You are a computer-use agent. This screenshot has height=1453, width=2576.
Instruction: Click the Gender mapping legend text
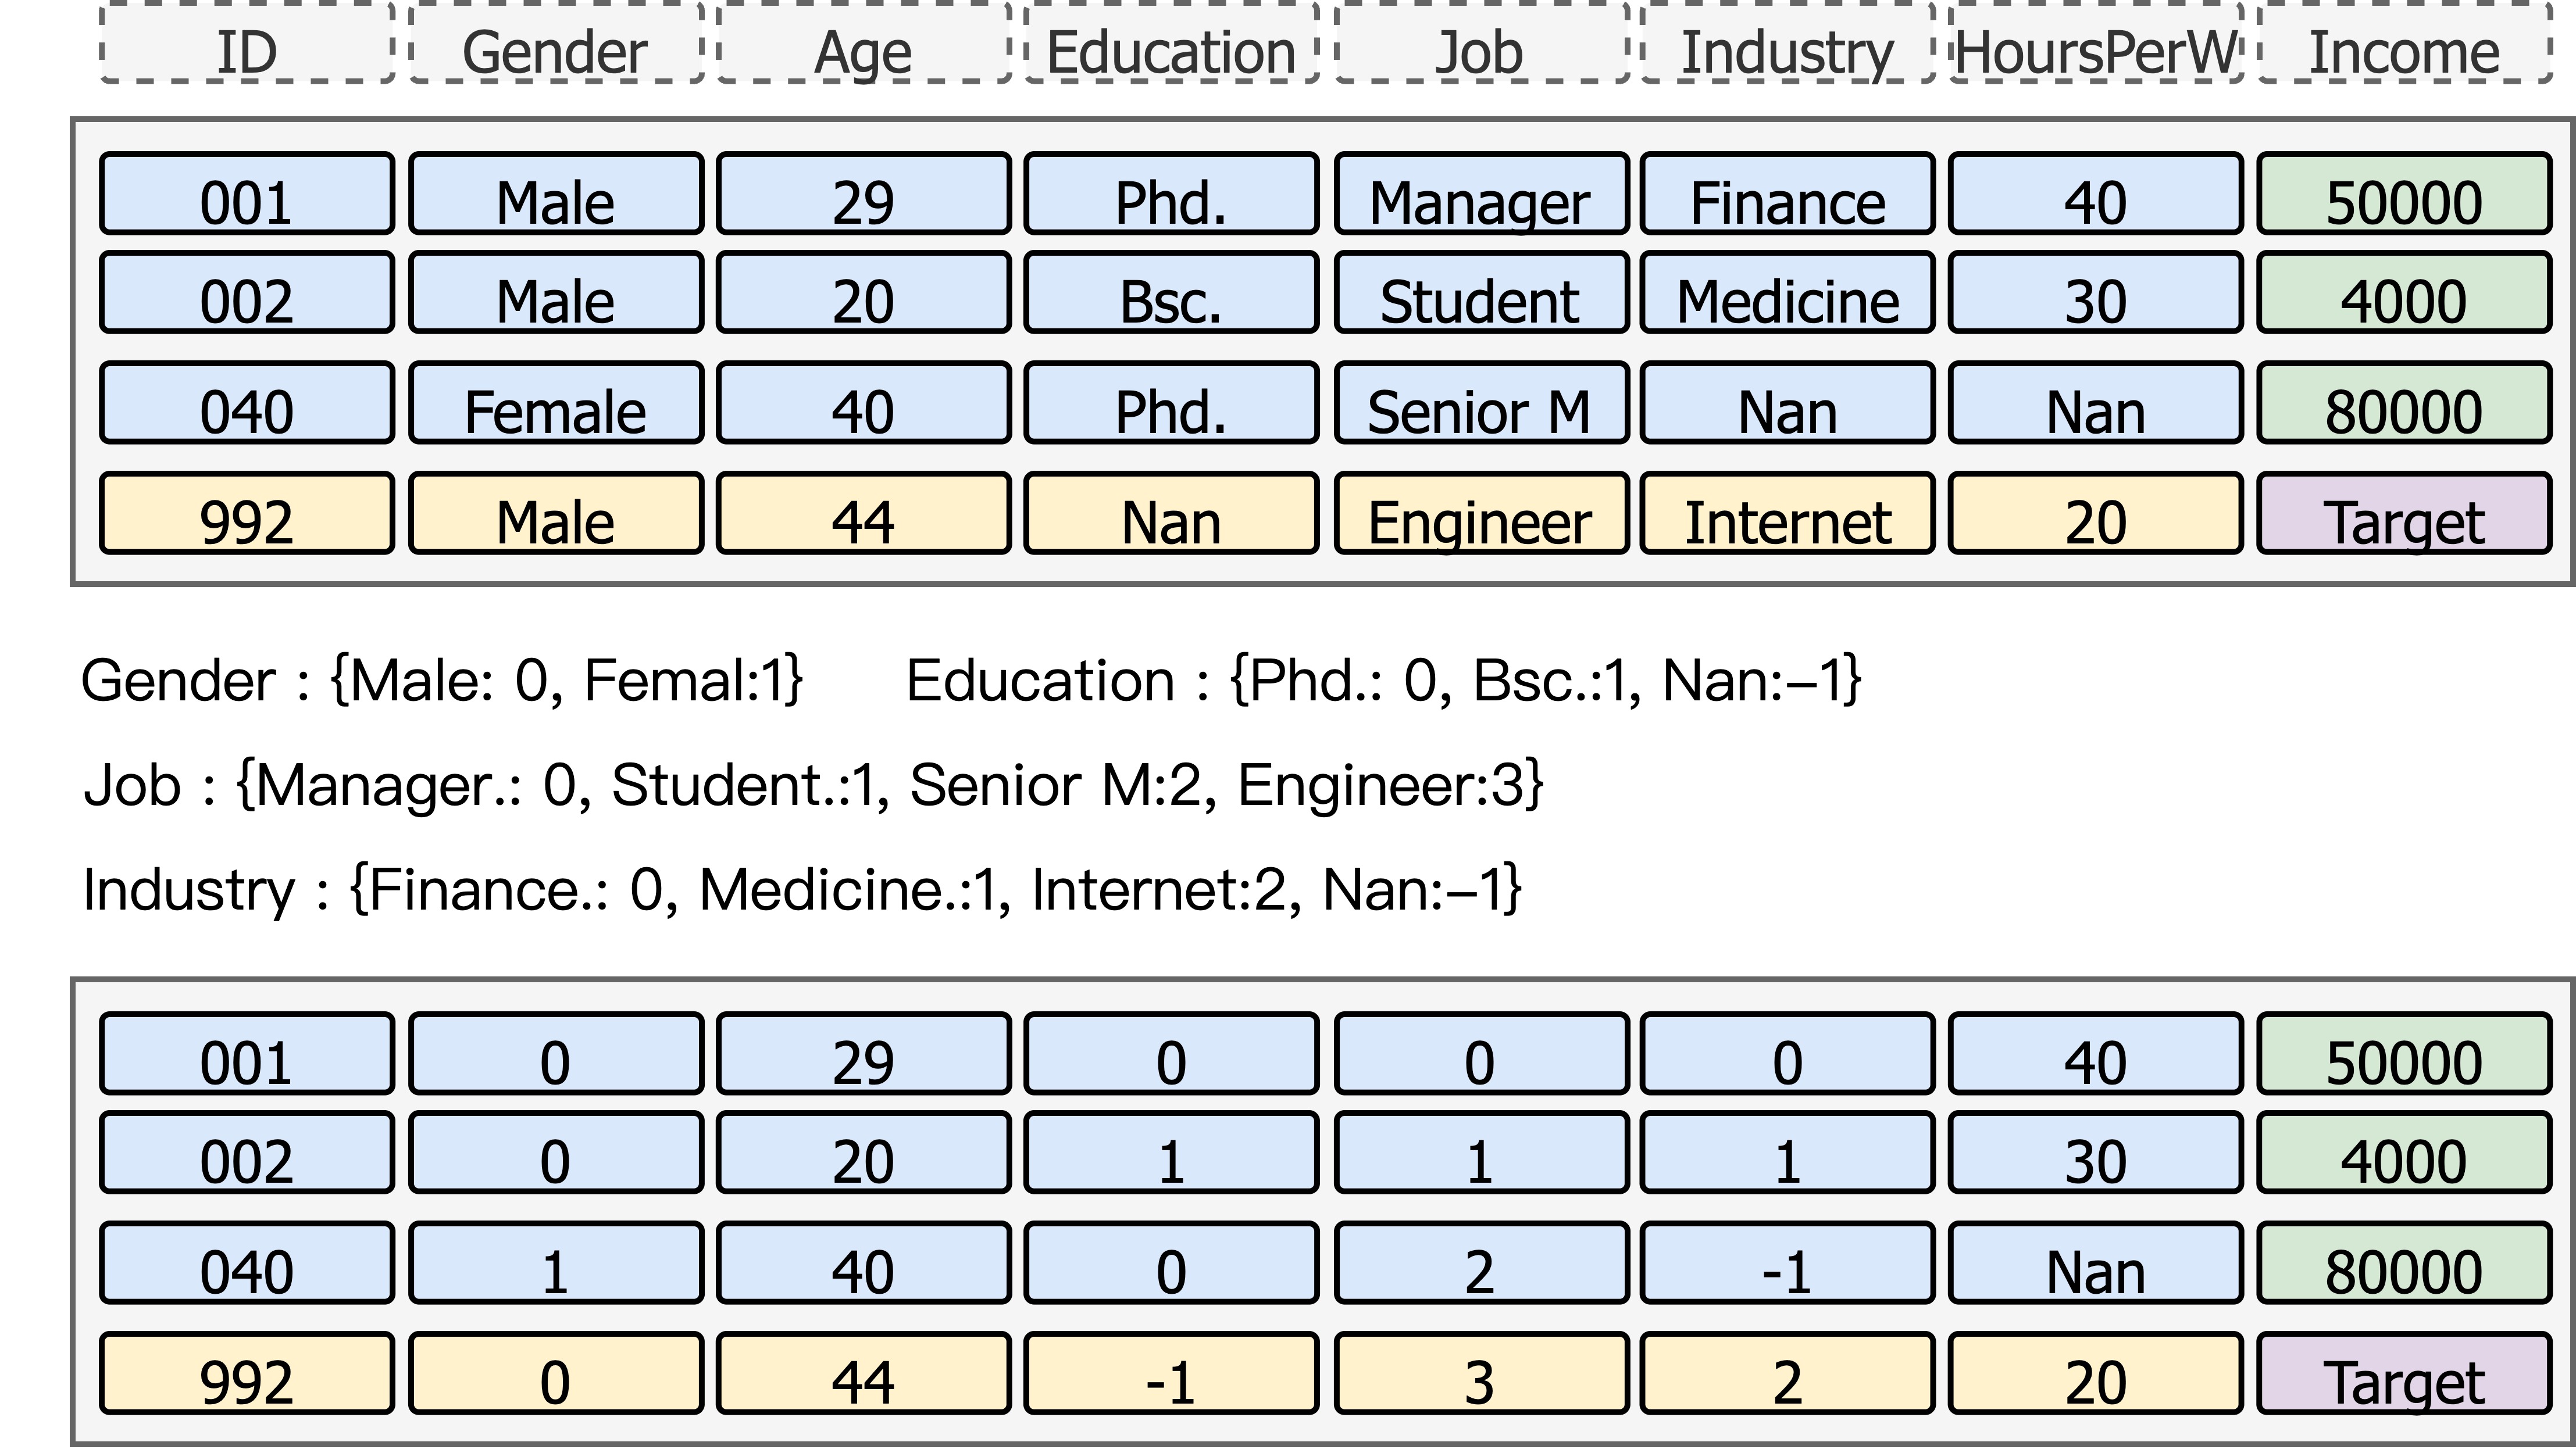pyautogui.click(x=442, y=681)
